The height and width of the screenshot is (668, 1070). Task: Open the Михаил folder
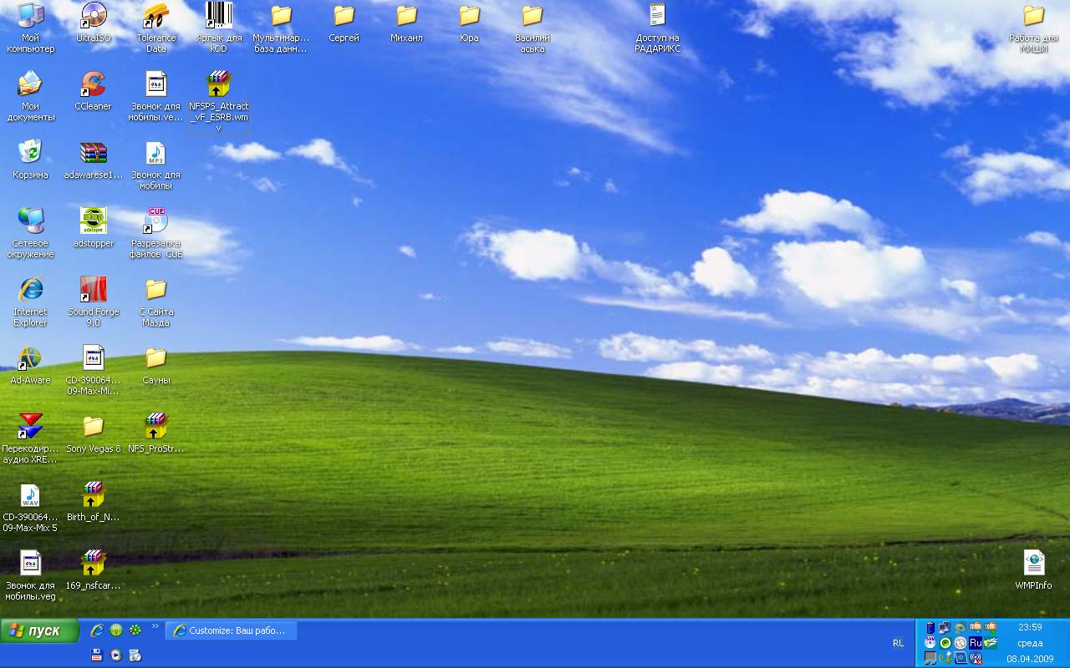406,23
